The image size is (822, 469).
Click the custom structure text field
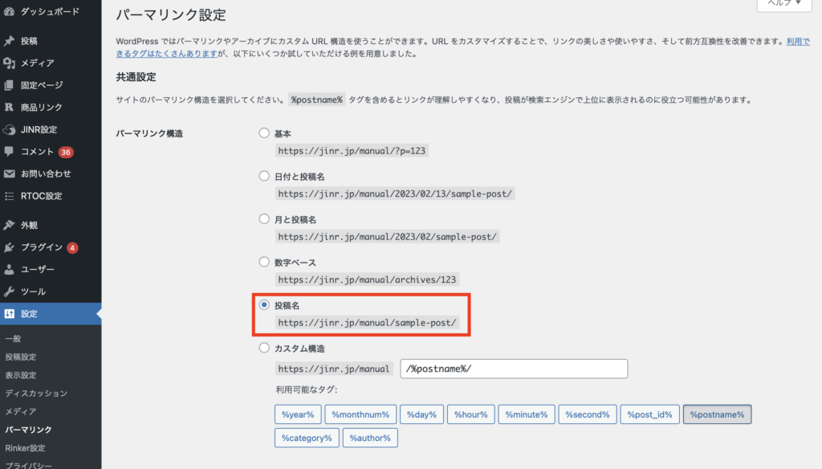[514, 369]
